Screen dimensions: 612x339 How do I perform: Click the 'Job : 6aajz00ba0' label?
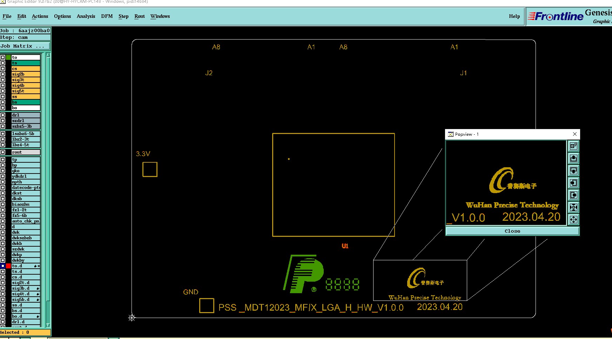25,30
